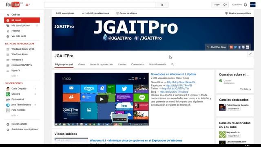The width and height of the screenshot is (261, 147).
Task: Open Novedades en Windows 8.1 Update title
Action: tap(173, 74)
